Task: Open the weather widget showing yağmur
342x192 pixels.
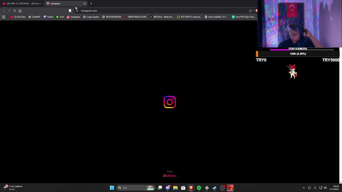Action: coord(13,188)
